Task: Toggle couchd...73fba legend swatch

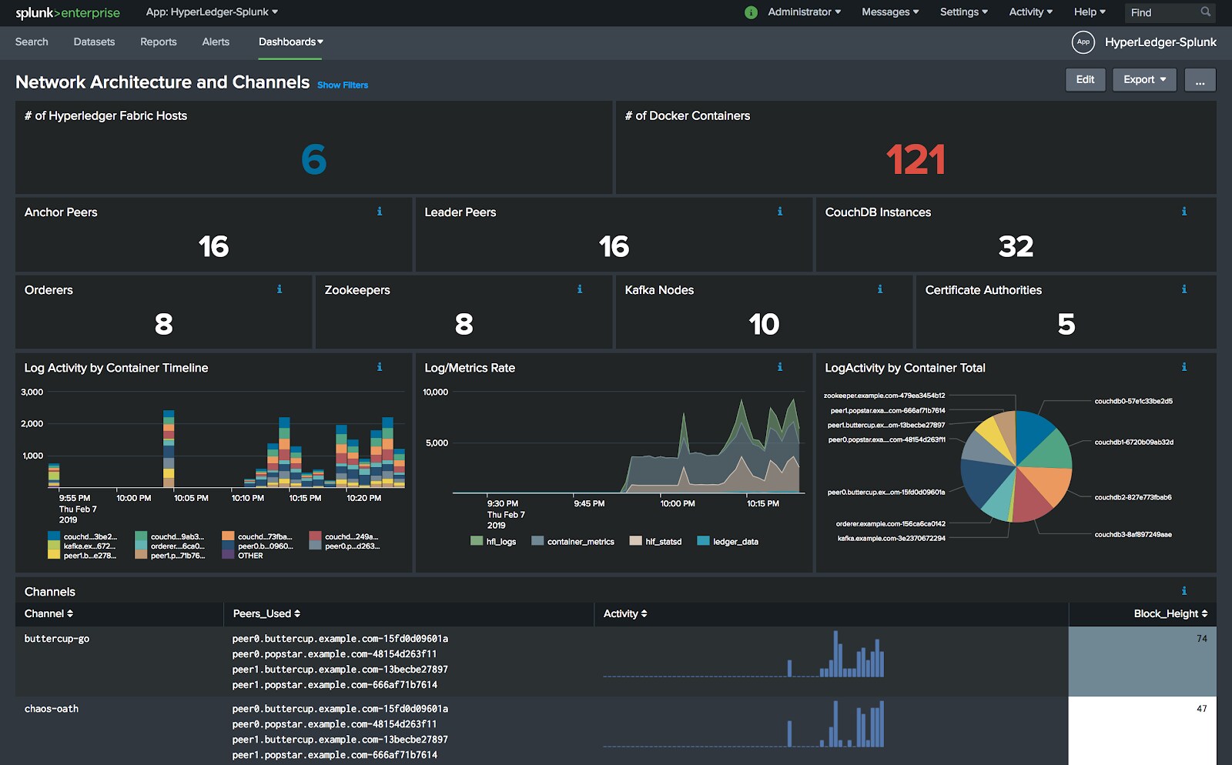Action: (x=228, y=536)
